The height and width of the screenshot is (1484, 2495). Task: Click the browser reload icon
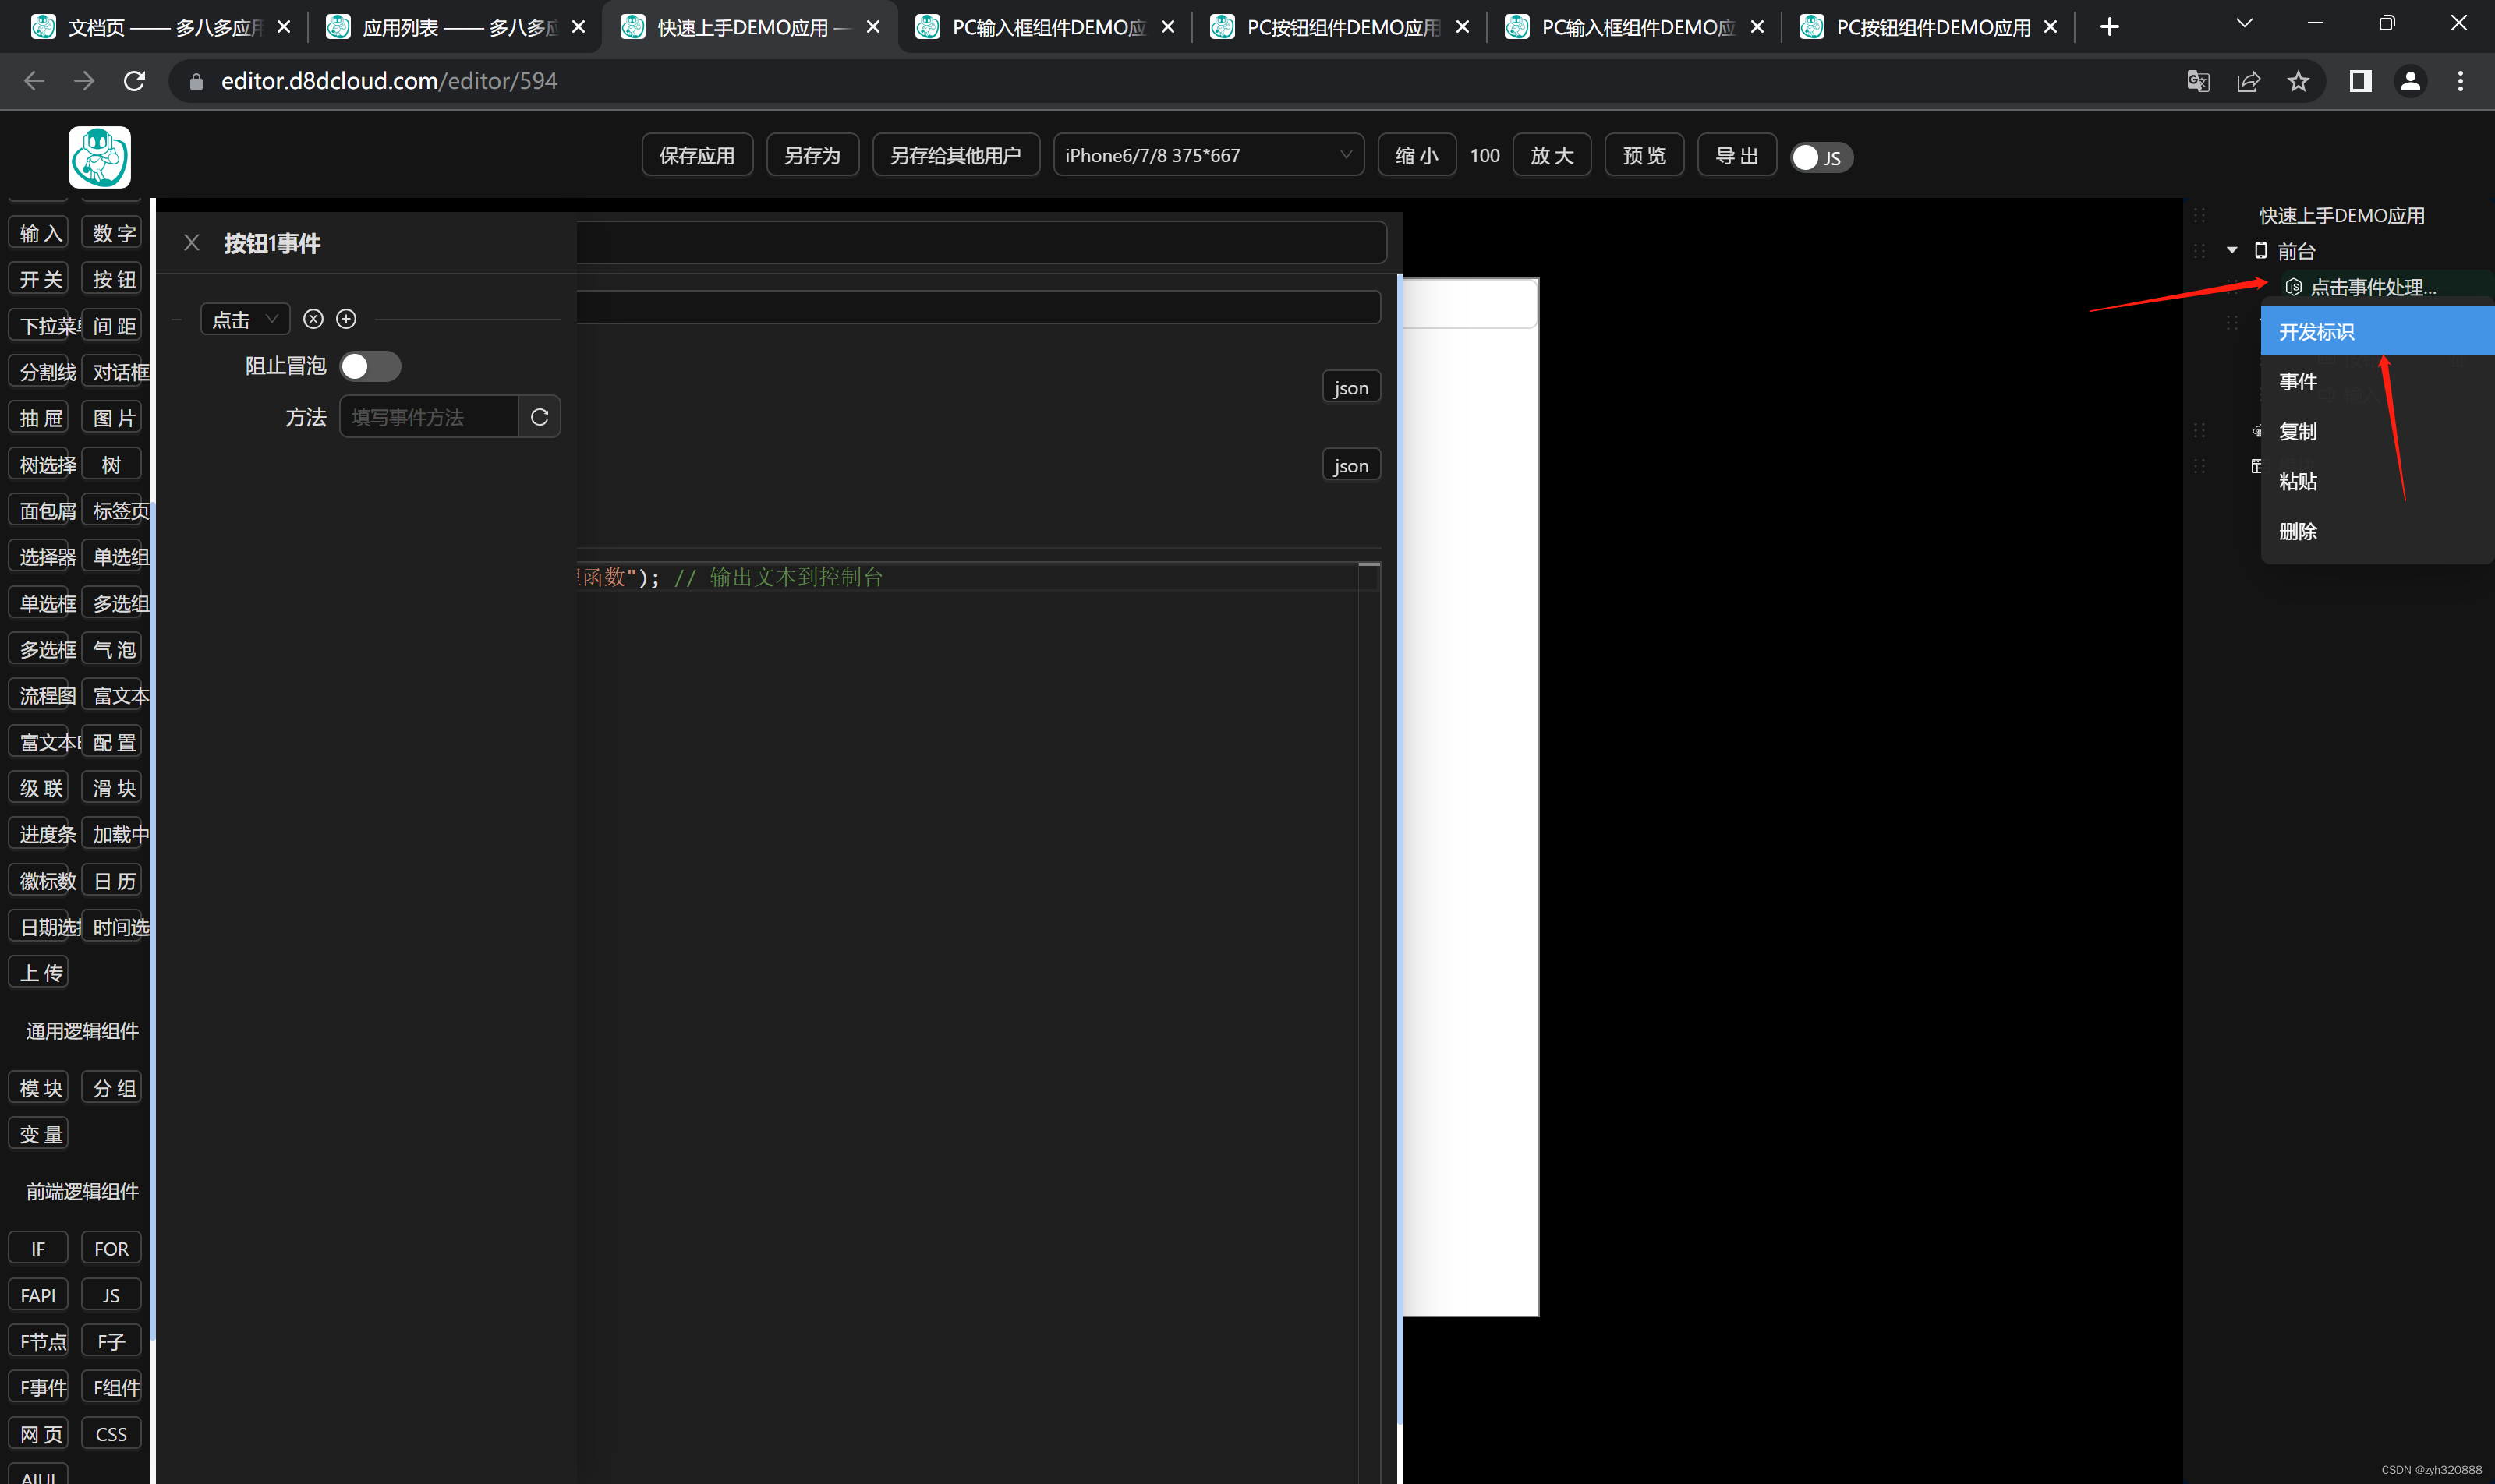pyautogui.click(x=134, y=81)
